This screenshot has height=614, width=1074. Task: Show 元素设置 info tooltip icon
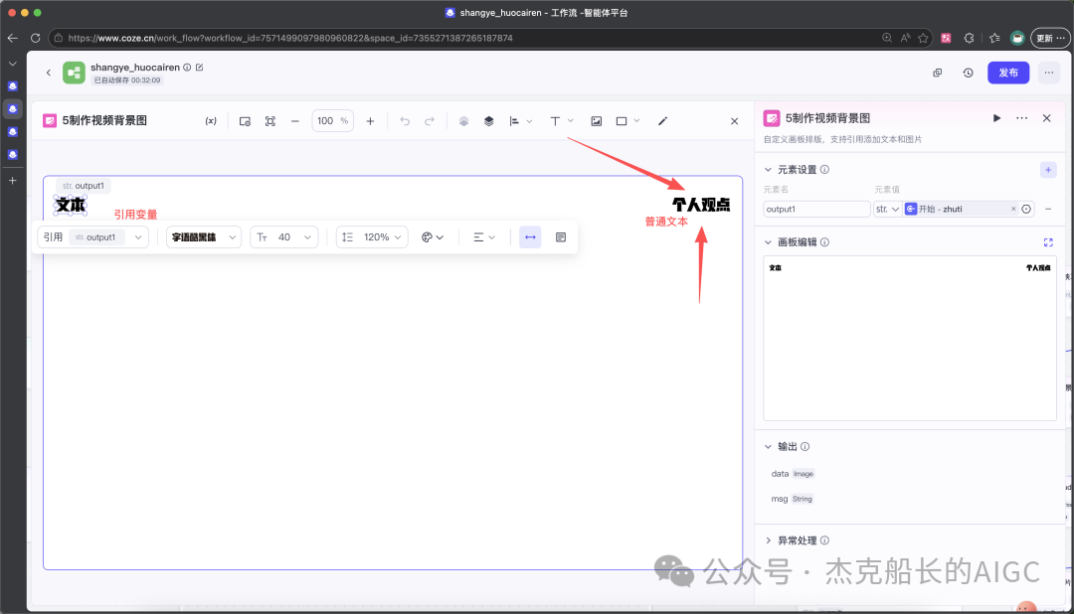(824, 170)
